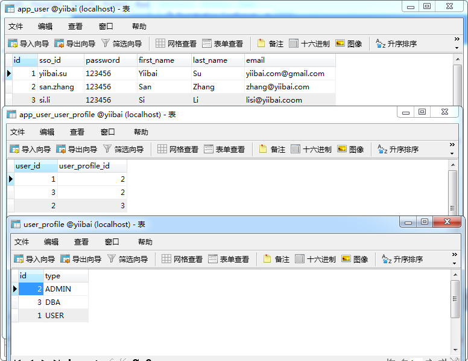Select the Yiibai first_name cell
468x361 pixels.
164,74
